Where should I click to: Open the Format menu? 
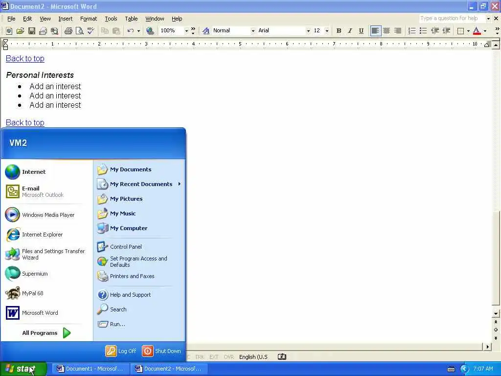(89, 19)
